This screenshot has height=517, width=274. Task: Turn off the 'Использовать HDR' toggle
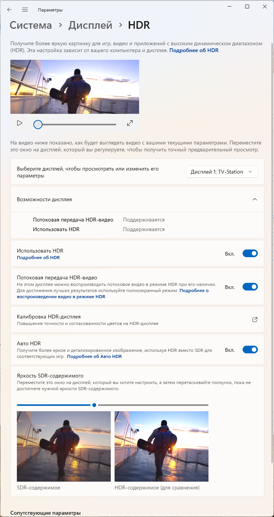[250, 253]
